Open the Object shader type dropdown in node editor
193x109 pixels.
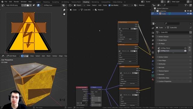(x=79, y=5)
